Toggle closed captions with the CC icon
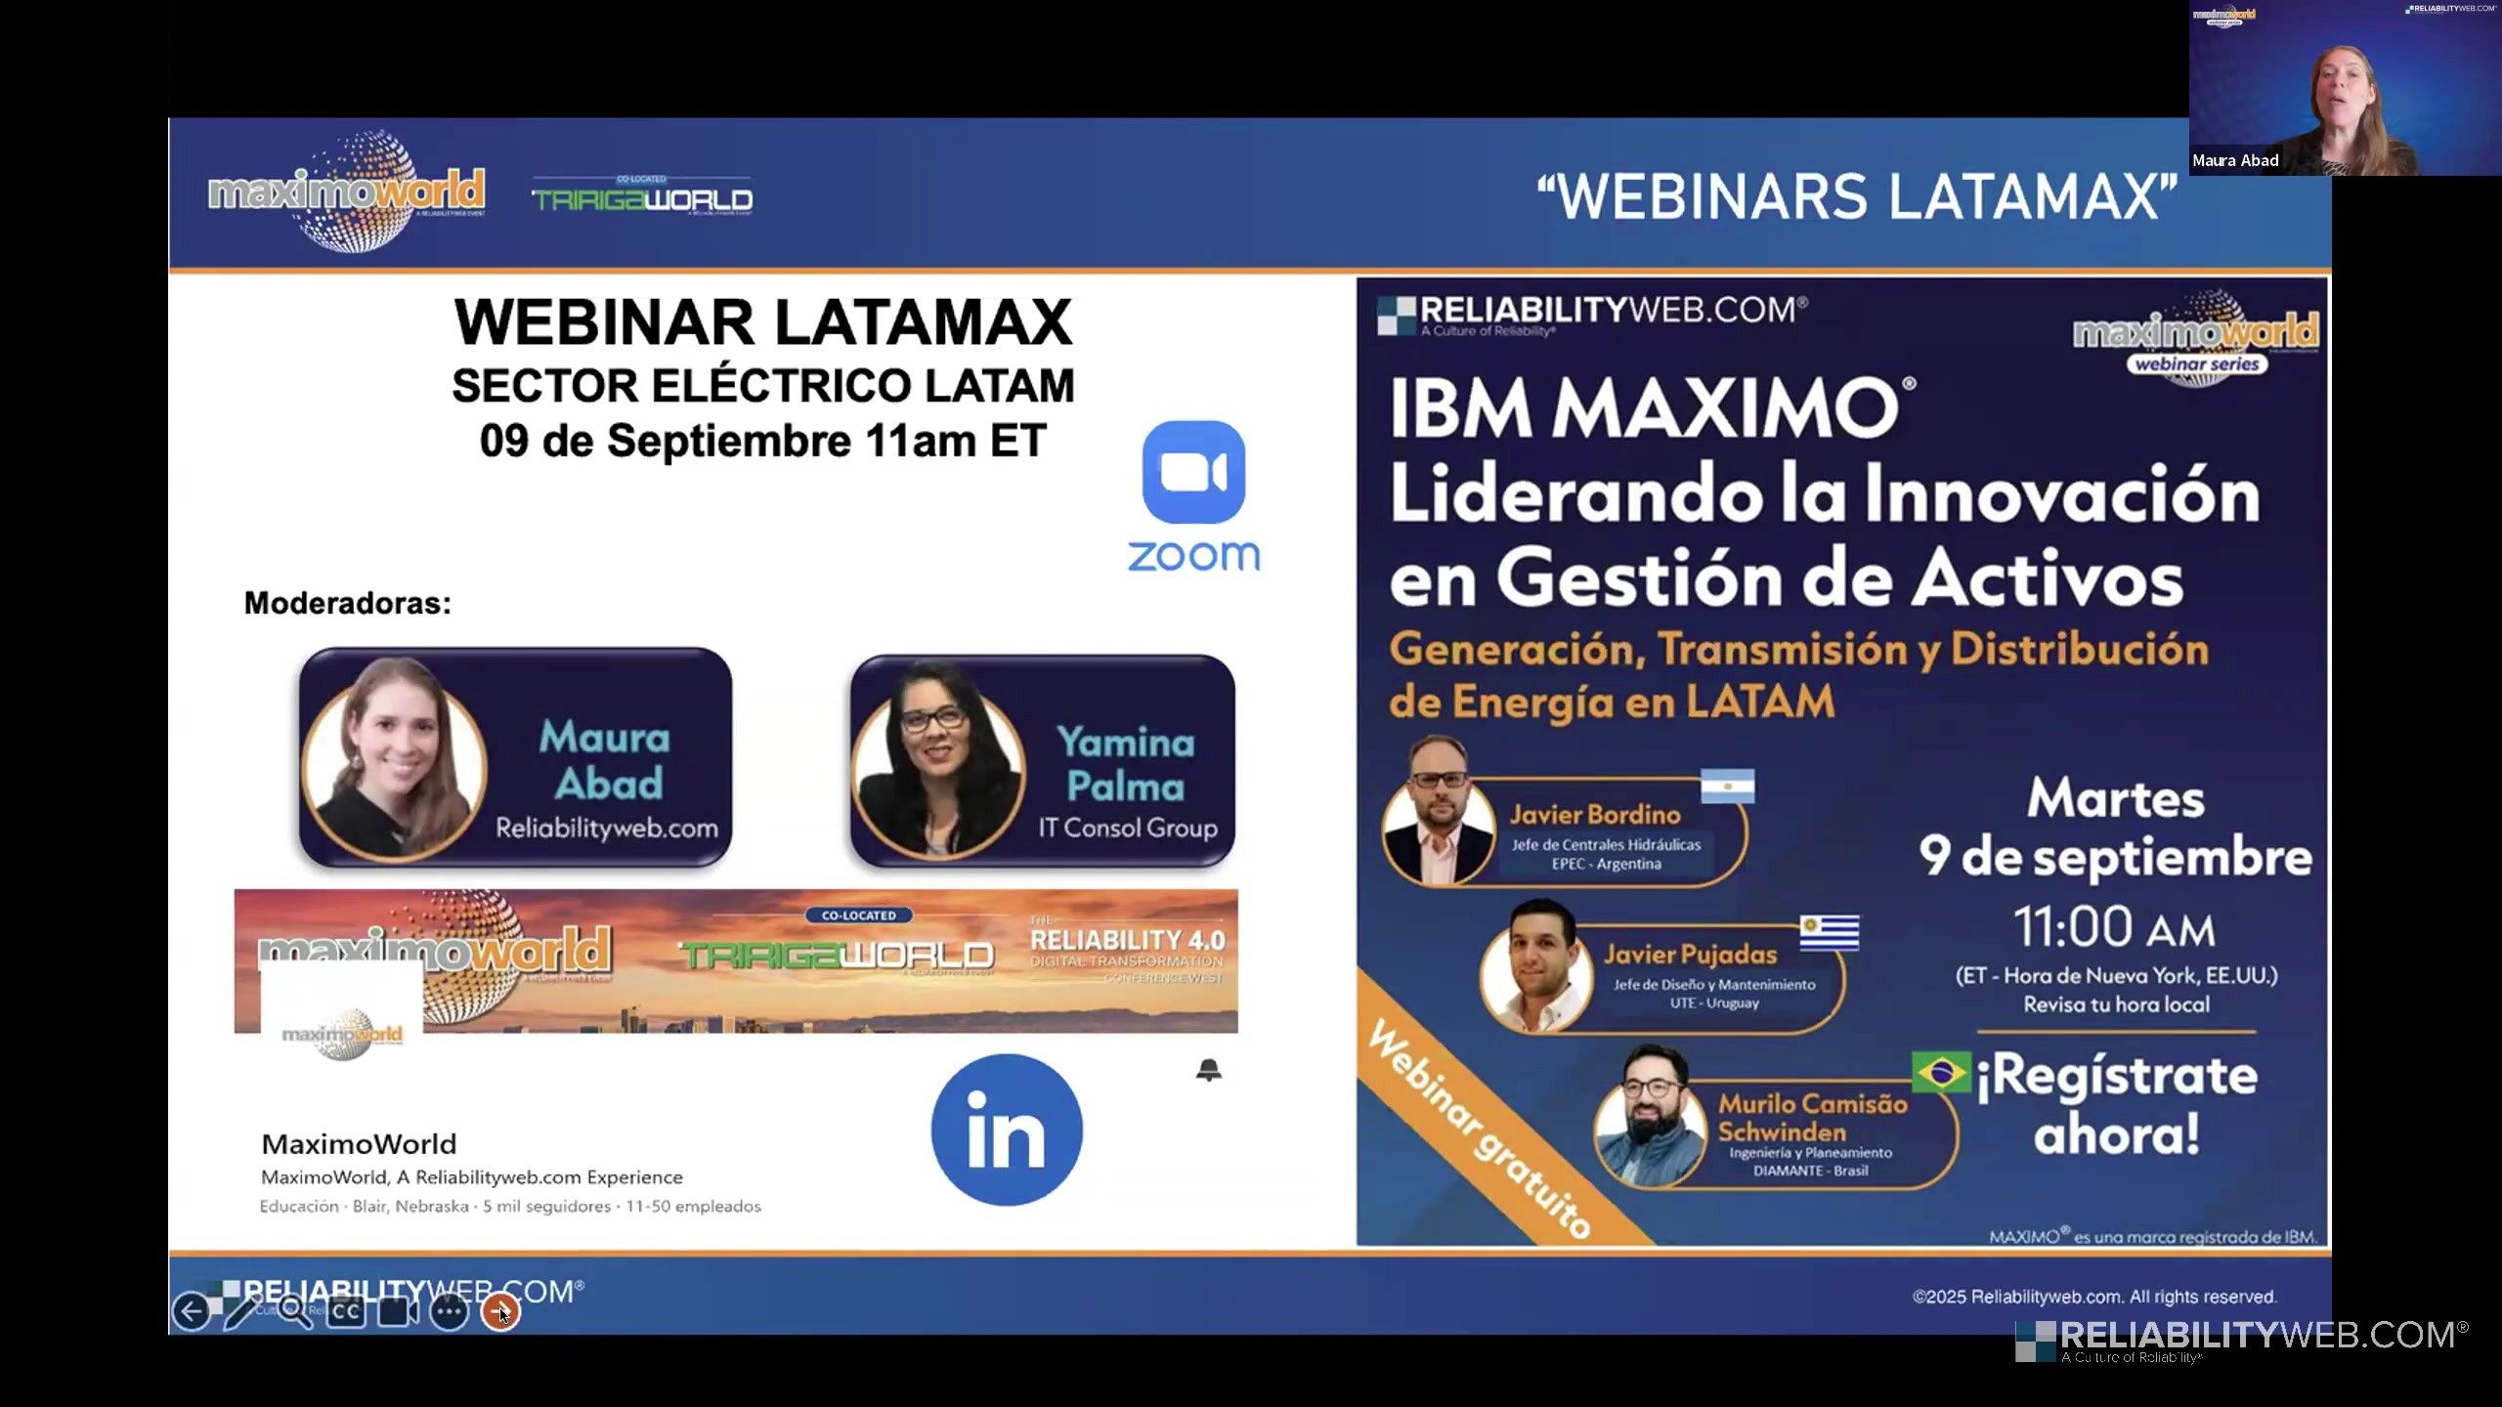Screen dimensions: 2502x1407 pos(344,1312)
